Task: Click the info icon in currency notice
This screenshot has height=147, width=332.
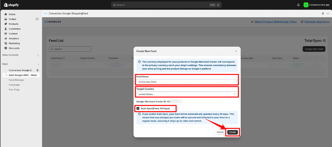Action: pos(139,62)
